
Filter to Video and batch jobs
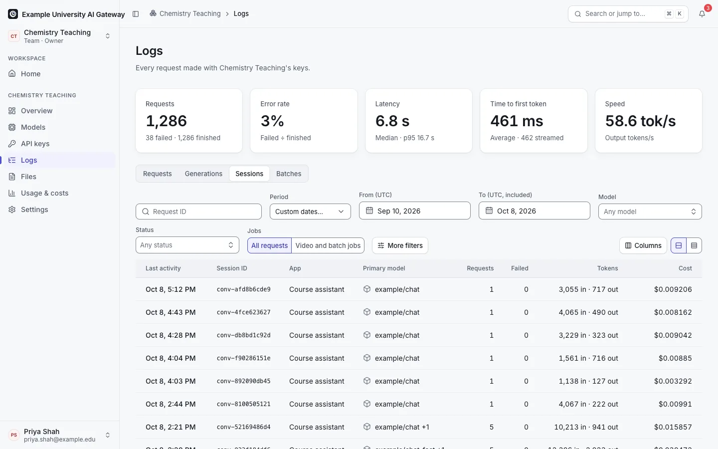[328, 245]
